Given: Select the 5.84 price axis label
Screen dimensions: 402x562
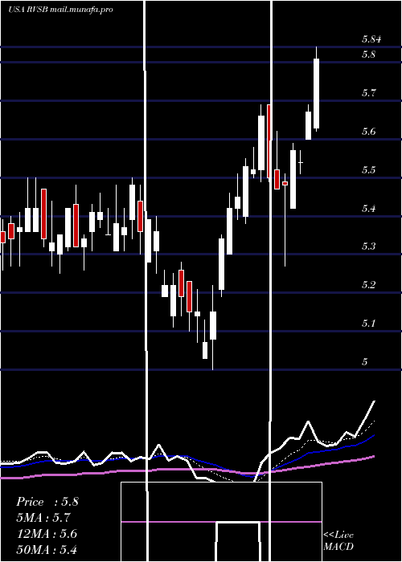Looking at the screenshot, I should point(371,39).
